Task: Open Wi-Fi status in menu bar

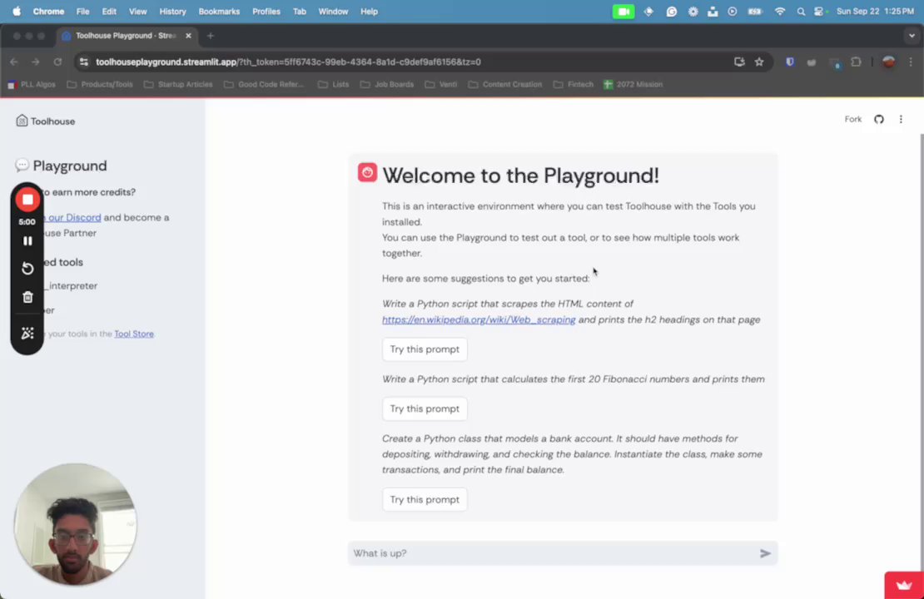Action: [780, 11]
